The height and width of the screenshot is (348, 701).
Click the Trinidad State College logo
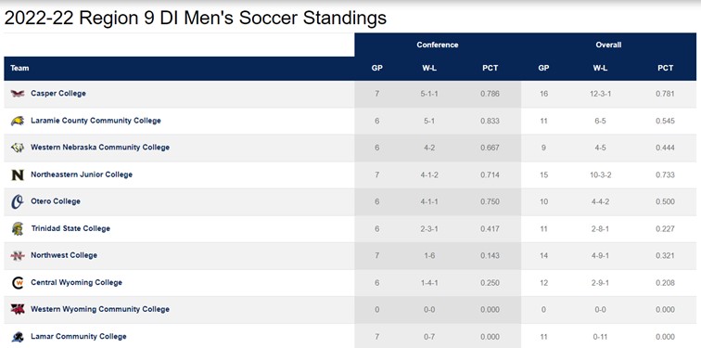coord(18,228)
